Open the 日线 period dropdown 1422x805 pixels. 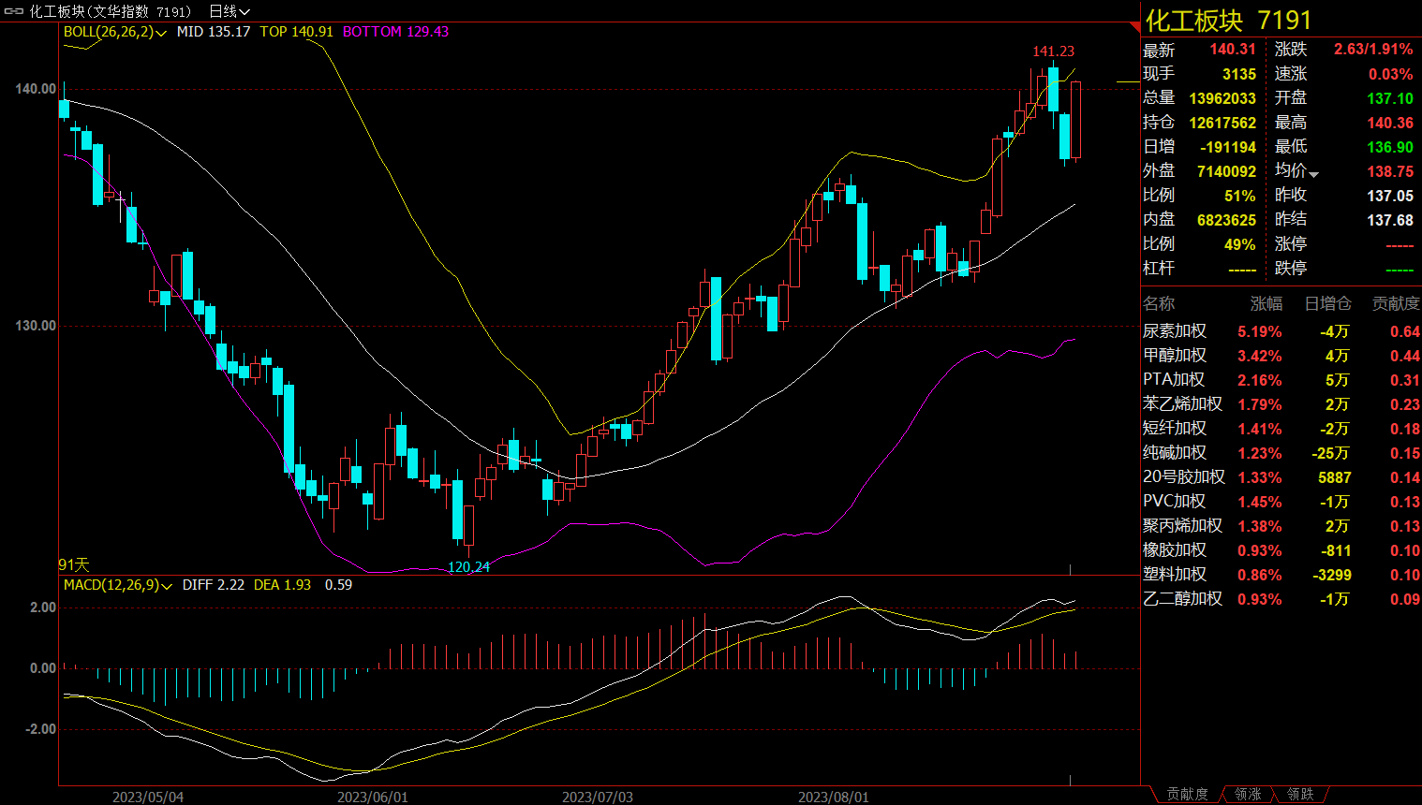[230, 11]
